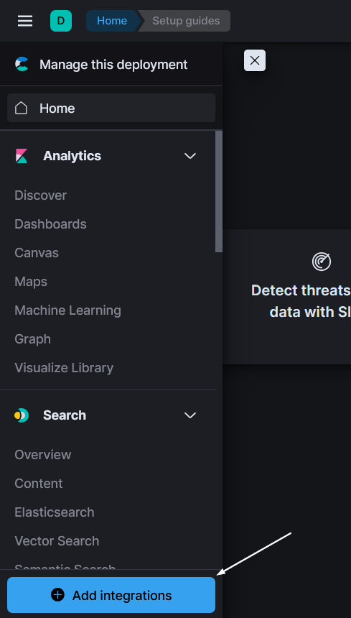Open Discover in Analytics
351x618 pixels.
pos(40,195)
